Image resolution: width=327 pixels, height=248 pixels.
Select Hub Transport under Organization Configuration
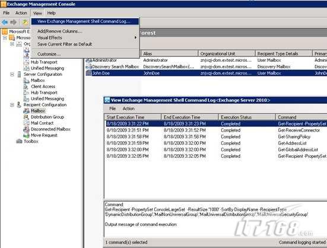point(44,62)
